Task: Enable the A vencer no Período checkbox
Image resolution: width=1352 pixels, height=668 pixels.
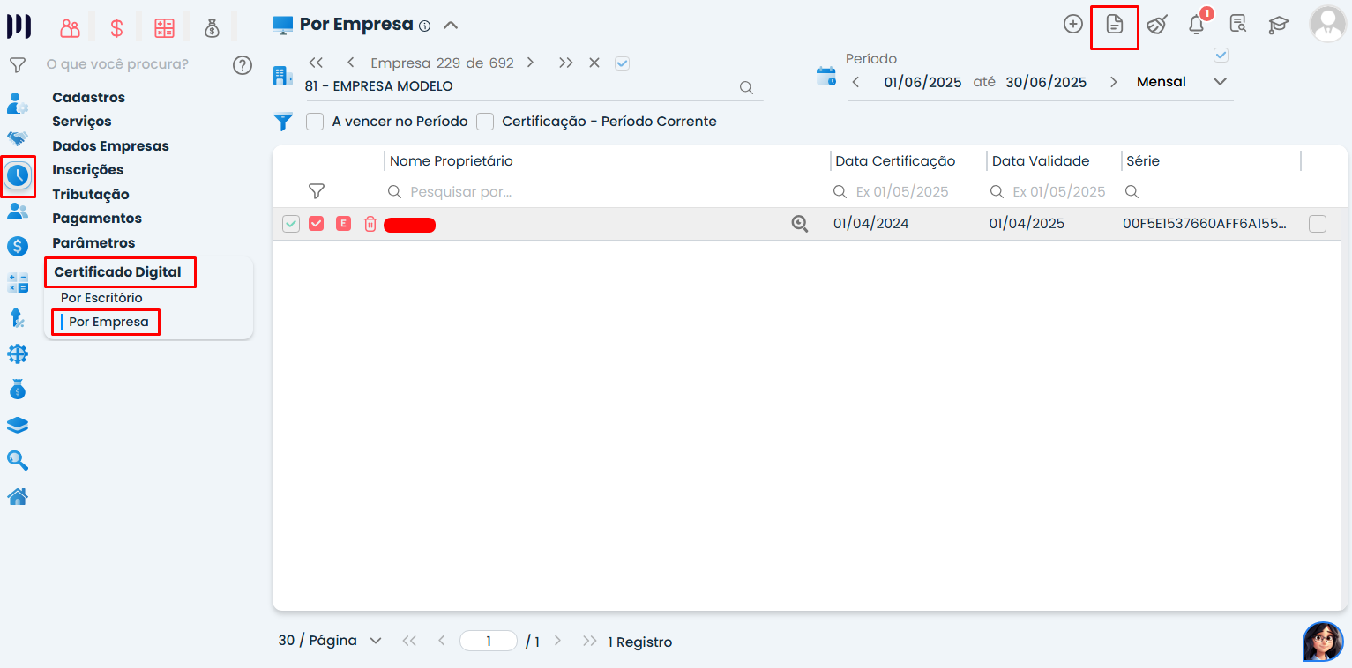Action: [315, 122]
